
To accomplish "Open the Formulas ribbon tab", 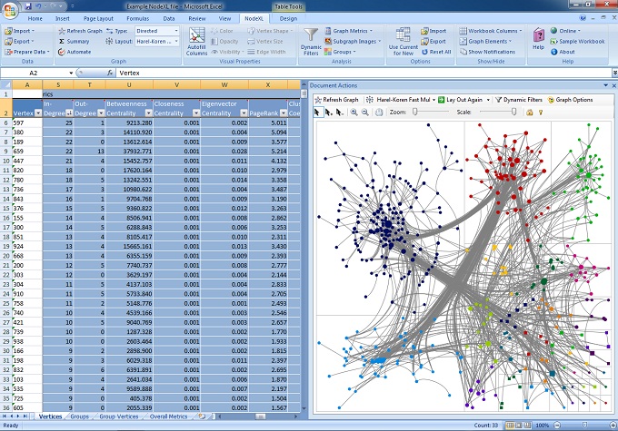I will pyautogui.click(x=137, y=18).
